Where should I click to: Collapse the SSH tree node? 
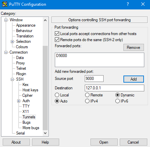coord(12,79)
